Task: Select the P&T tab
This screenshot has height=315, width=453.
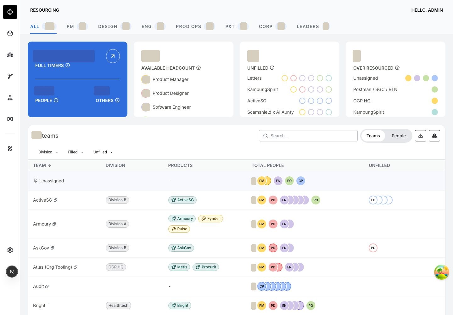Action: coord(237,26)
